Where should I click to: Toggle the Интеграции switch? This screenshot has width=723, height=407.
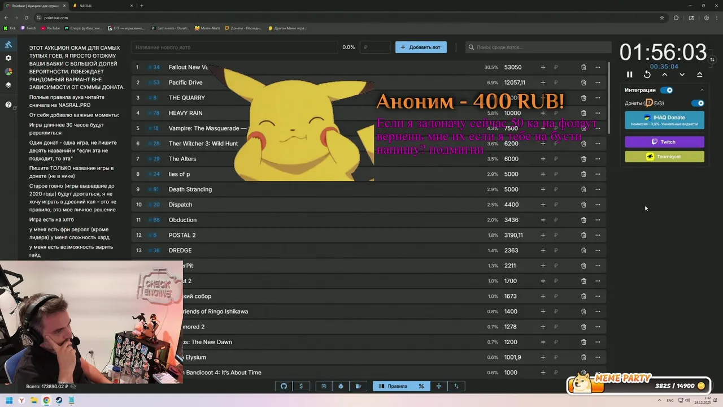coord(667,90)
